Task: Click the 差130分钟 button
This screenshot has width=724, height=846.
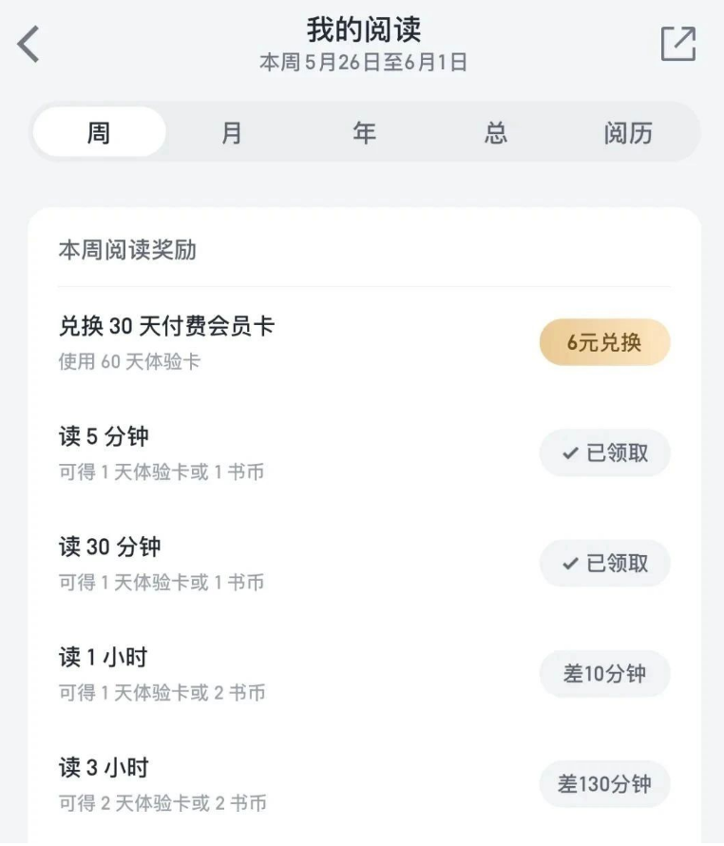Action: pyautogui.click(x=605, y=784)
